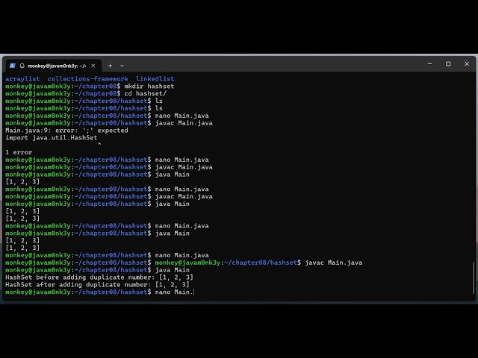478x358 pixels.
Task: Open a new terminal tab with plus
Action: 110,66
